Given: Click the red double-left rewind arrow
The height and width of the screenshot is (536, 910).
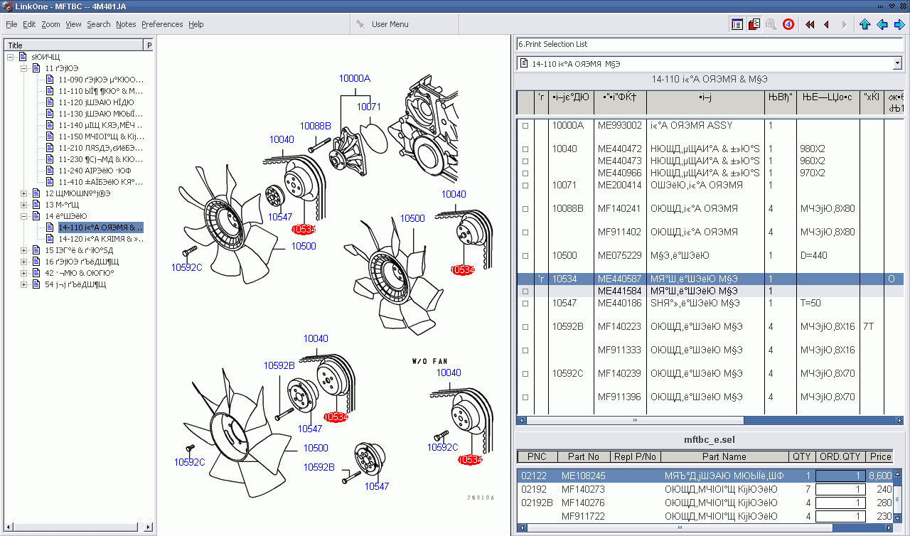Looking at the screenshot, I should click(x=810, y=24).
